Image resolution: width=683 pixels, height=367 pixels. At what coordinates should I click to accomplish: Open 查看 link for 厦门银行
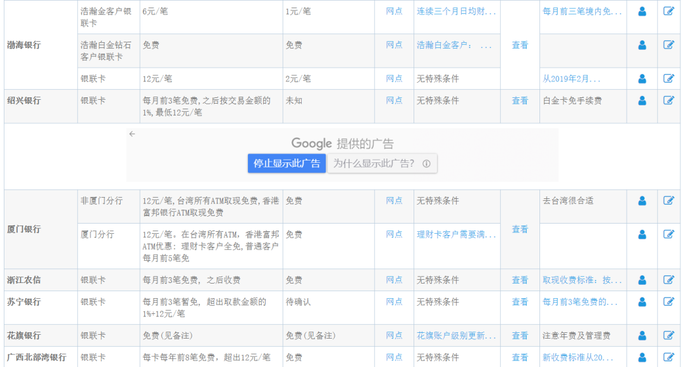tap(520, 229)
